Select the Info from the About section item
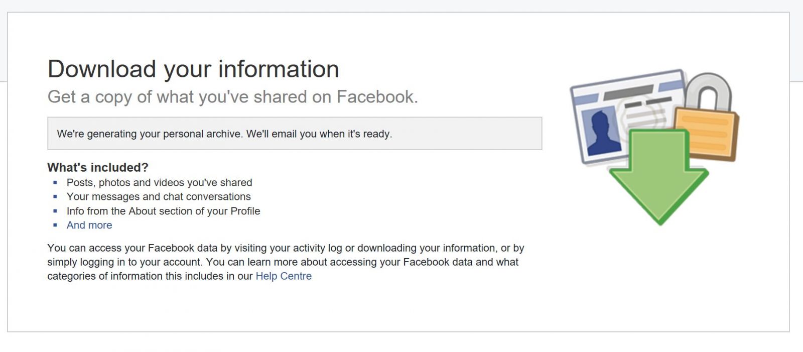Image resolution: width=803 pixels, height=352 pixels. coord(163,211)
